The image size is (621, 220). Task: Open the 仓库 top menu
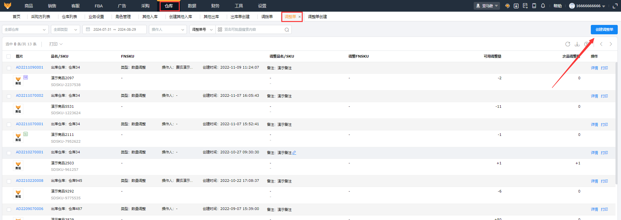click(169, 6)
